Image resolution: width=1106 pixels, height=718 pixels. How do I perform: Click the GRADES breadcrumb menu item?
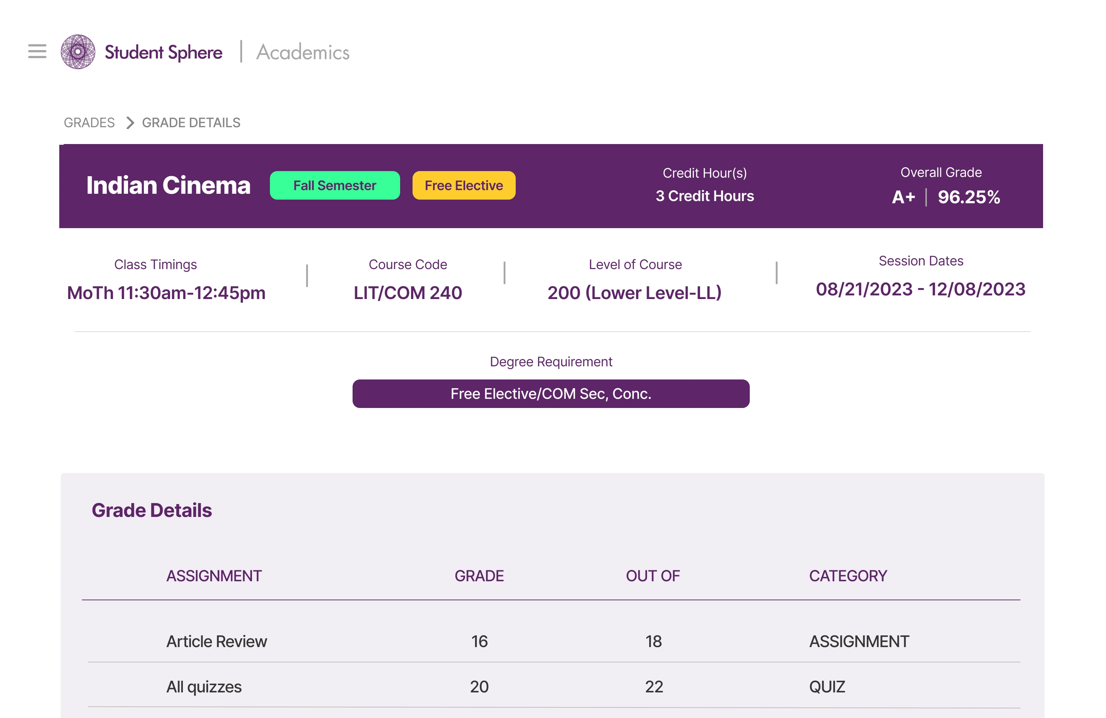click(89, 122)
